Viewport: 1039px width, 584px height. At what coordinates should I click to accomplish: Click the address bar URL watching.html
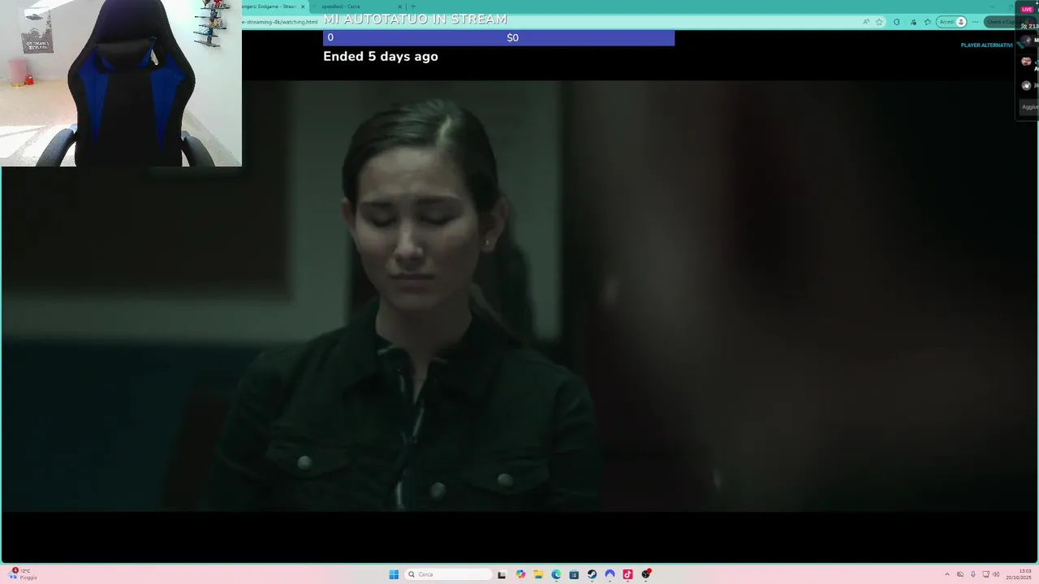tap(280, 22)
